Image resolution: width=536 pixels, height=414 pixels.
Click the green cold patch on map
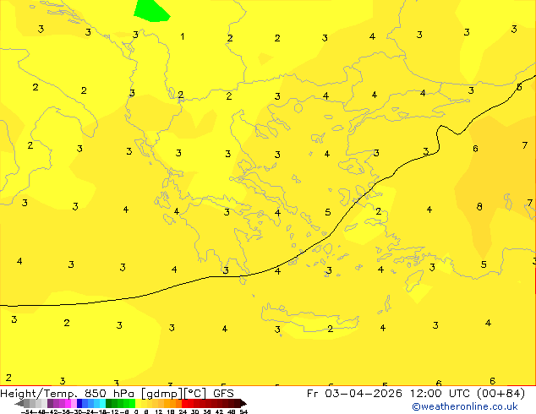(151, 11)
